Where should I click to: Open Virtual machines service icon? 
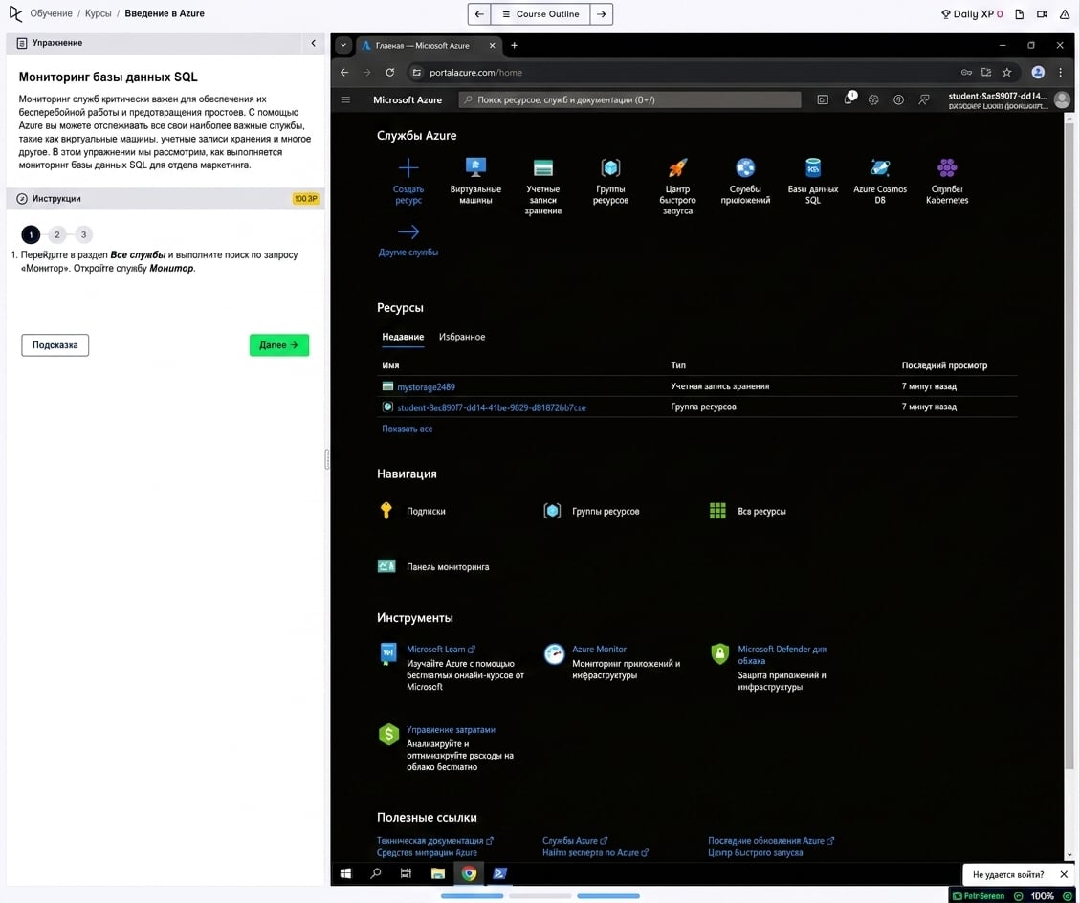(475, 167)
